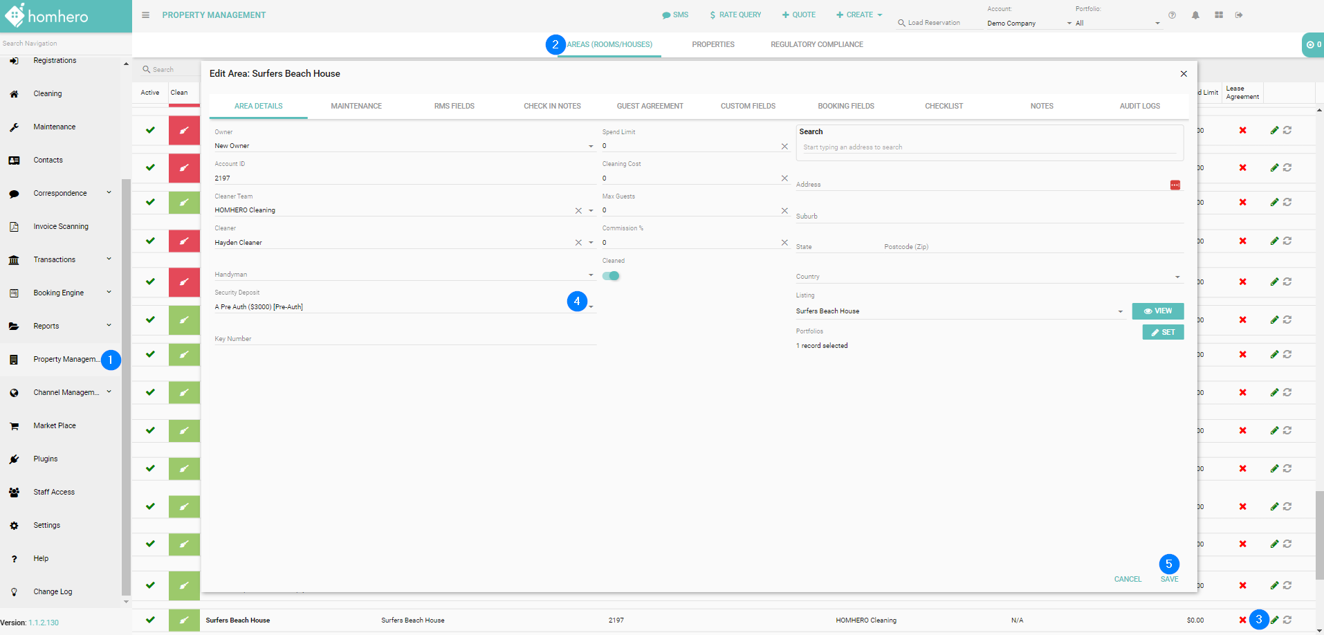This screenshot has height=635, width=1324.
Task: Clear the Spend Limit value
Action: tap(784, 146)
